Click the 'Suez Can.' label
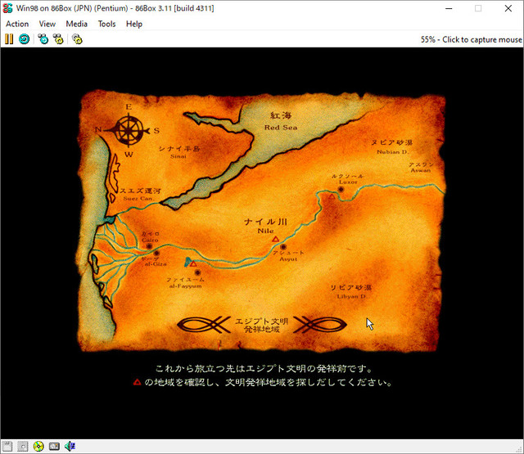524x454 pixels. pos(138,198)
